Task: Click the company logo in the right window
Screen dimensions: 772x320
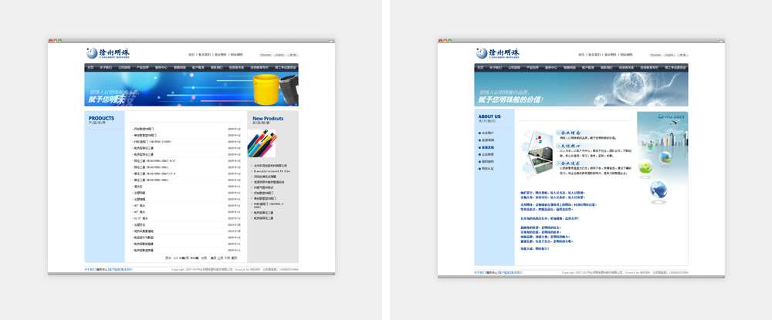Action: click(x=498, y=52)
